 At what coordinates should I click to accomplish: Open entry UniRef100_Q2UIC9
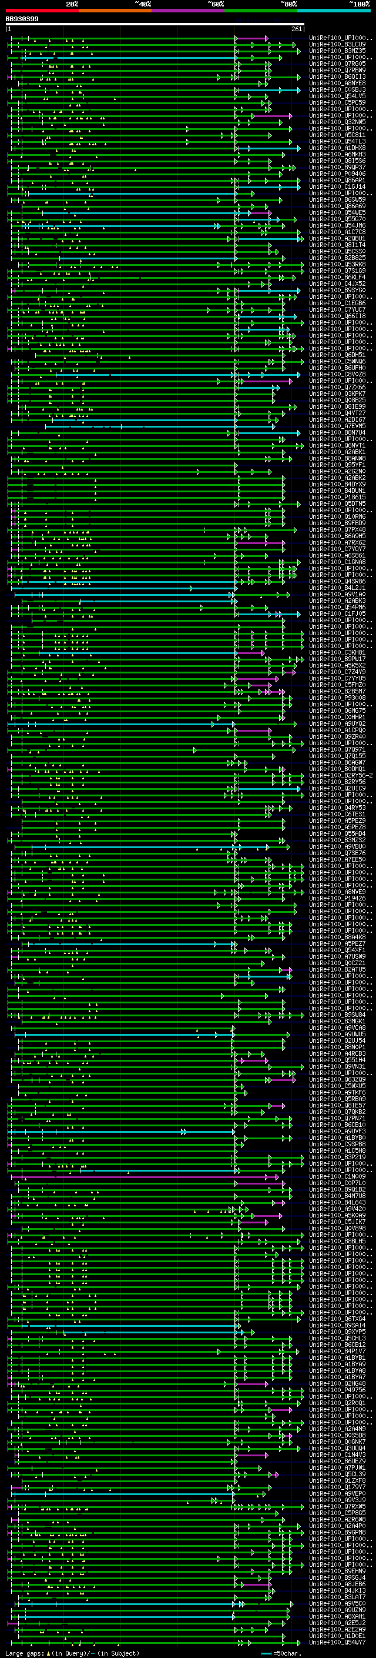[337, 788]
